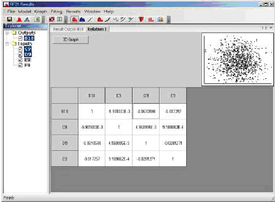Toggle the B18 output checkbox

(20, 39)
